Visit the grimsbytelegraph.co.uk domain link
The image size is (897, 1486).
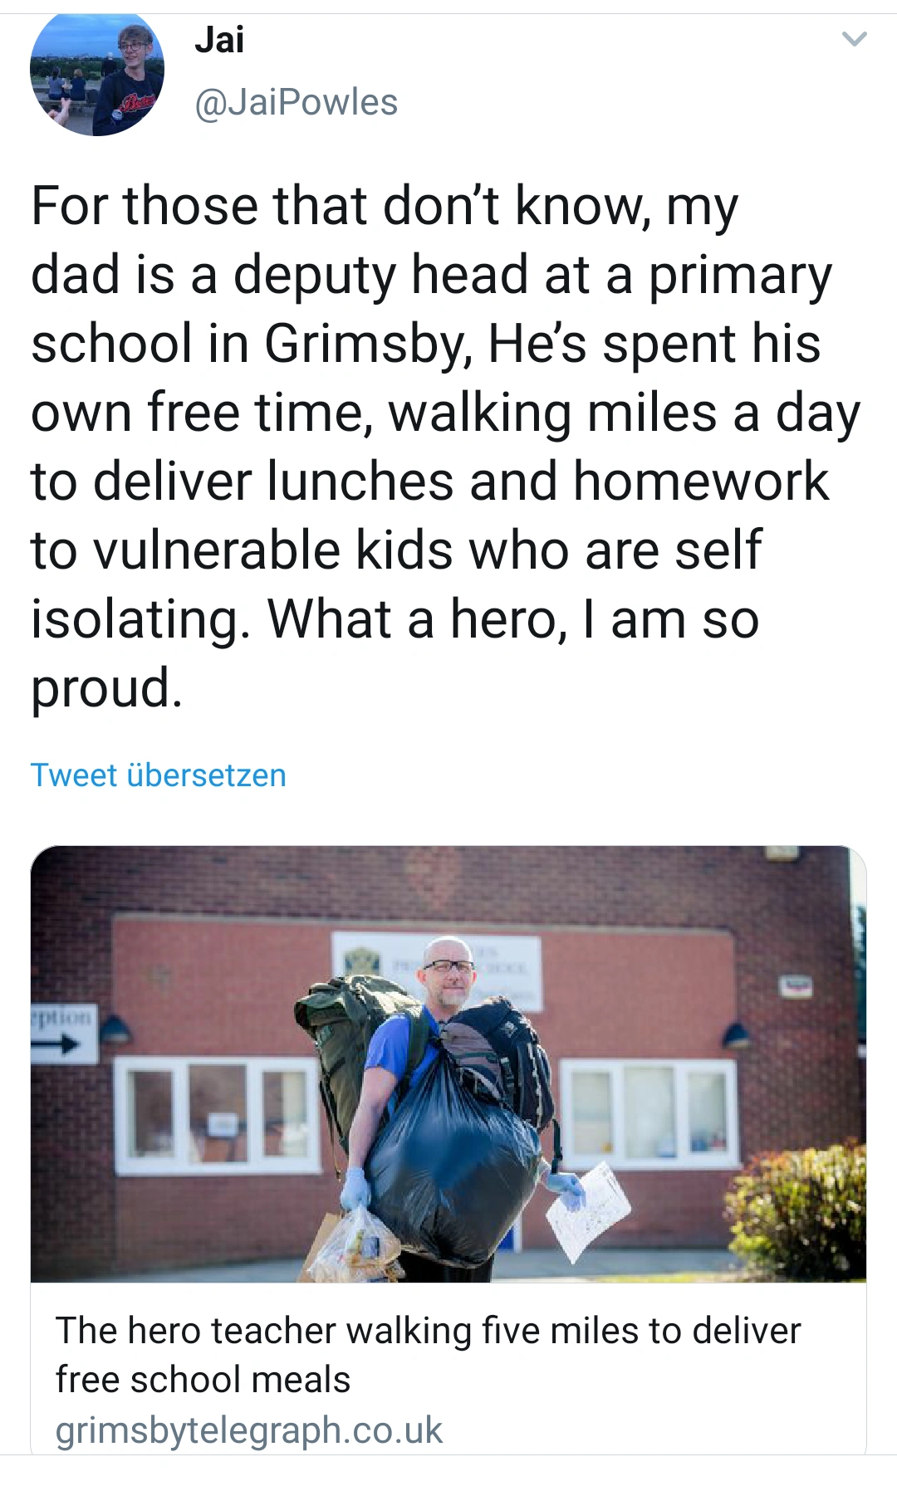(x=248, y=1430)
